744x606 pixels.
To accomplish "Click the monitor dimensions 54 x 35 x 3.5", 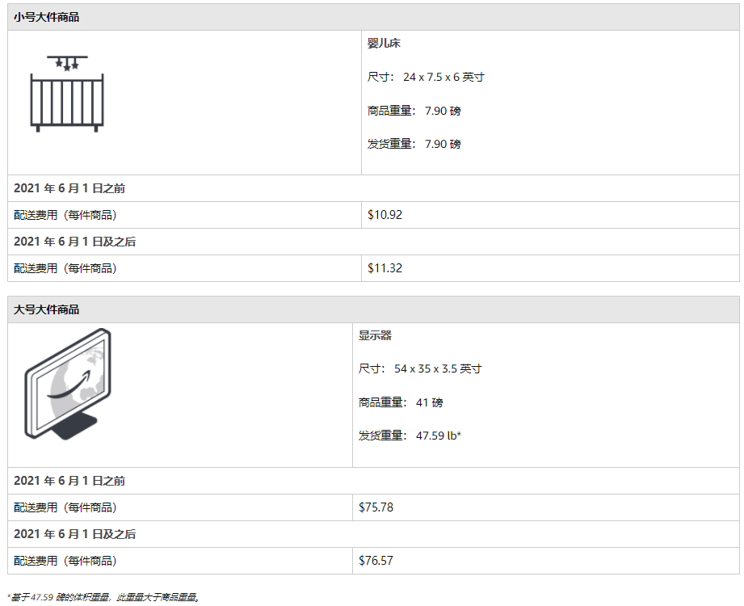I will pos(420,368).
